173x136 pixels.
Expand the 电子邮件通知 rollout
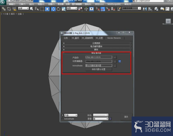pos(96,46)
